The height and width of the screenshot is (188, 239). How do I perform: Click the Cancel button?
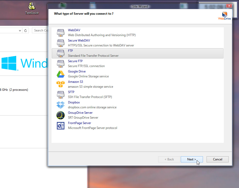[218, 159]
